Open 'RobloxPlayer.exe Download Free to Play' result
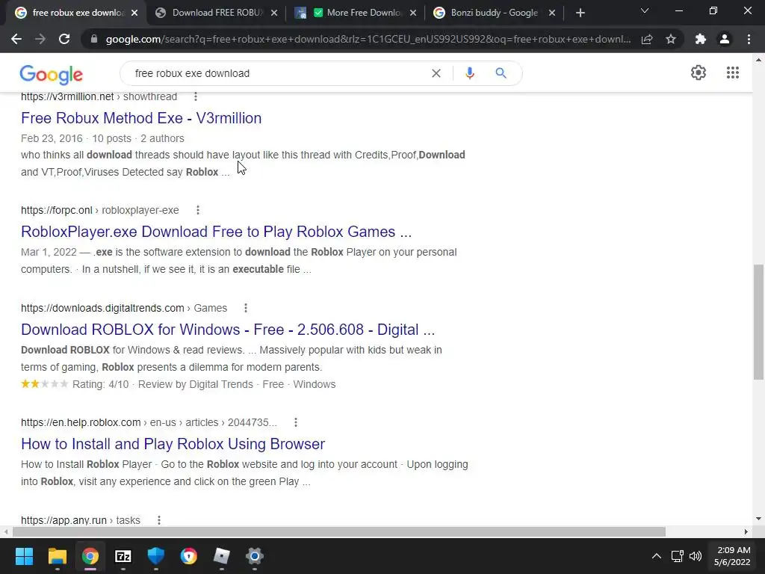 pyautogui.click(x=216, y=232)
